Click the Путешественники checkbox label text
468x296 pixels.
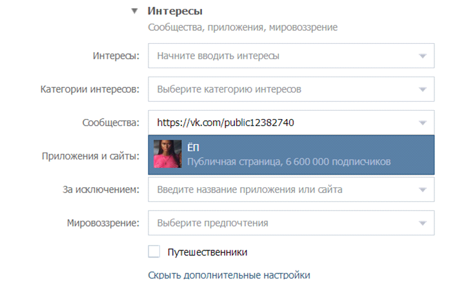[x=207, y=252]
